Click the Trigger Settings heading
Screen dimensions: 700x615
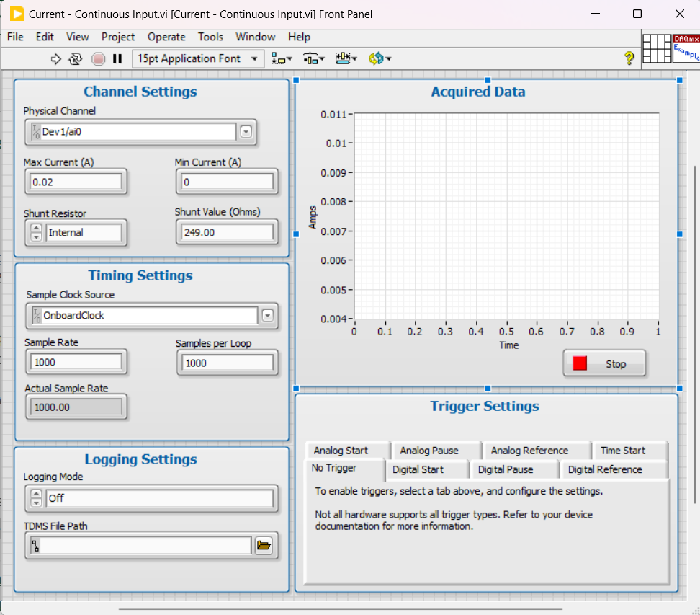485,407
